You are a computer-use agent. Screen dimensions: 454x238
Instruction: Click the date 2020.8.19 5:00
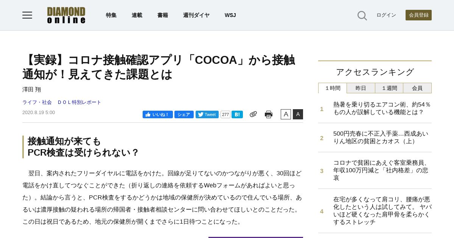pyautogui.click(x=39, y=113)
